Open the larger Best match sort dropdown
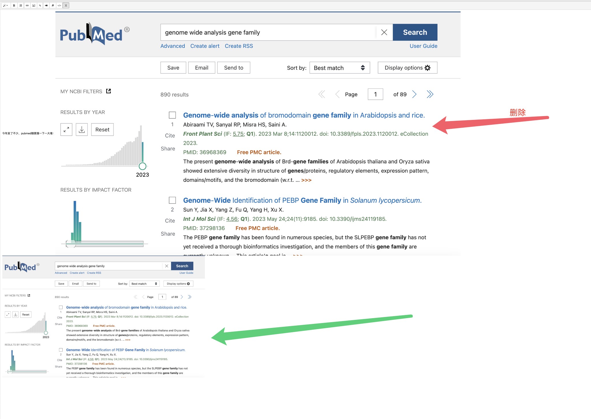591x419 pixels. (x=340, y=68)
